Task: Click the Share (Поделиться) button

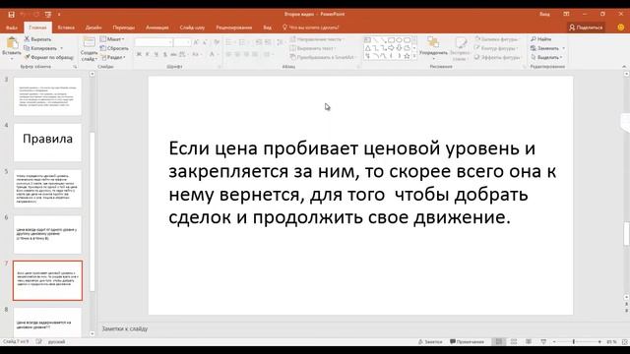Action: [586, 28]
